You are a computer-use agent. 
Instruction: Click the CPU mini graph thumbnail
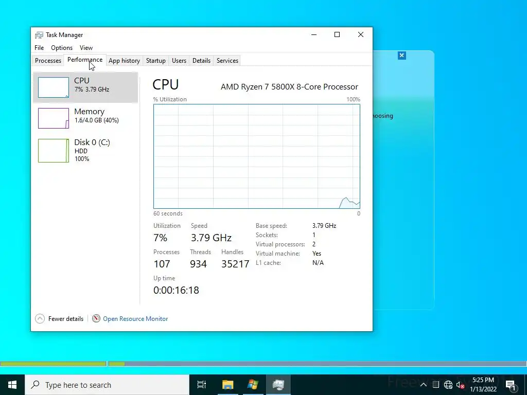[54, 87]
